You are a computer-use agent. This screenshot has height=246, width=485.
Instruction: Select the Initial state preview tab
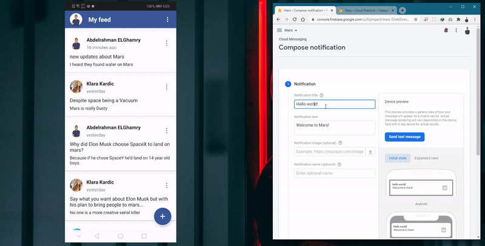click(398, 158)
